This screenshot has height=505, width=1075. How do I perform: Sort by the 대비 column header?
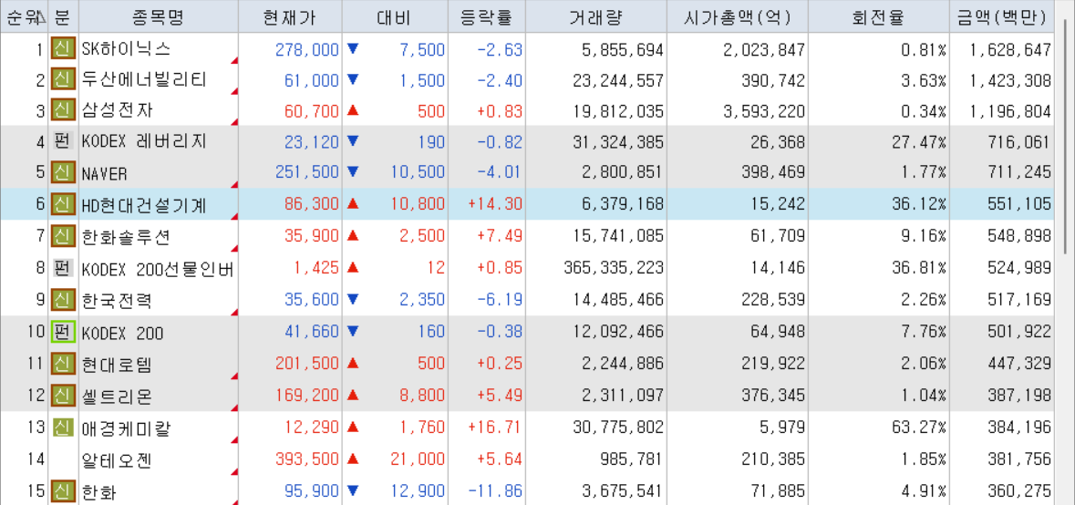click(394, 16)
